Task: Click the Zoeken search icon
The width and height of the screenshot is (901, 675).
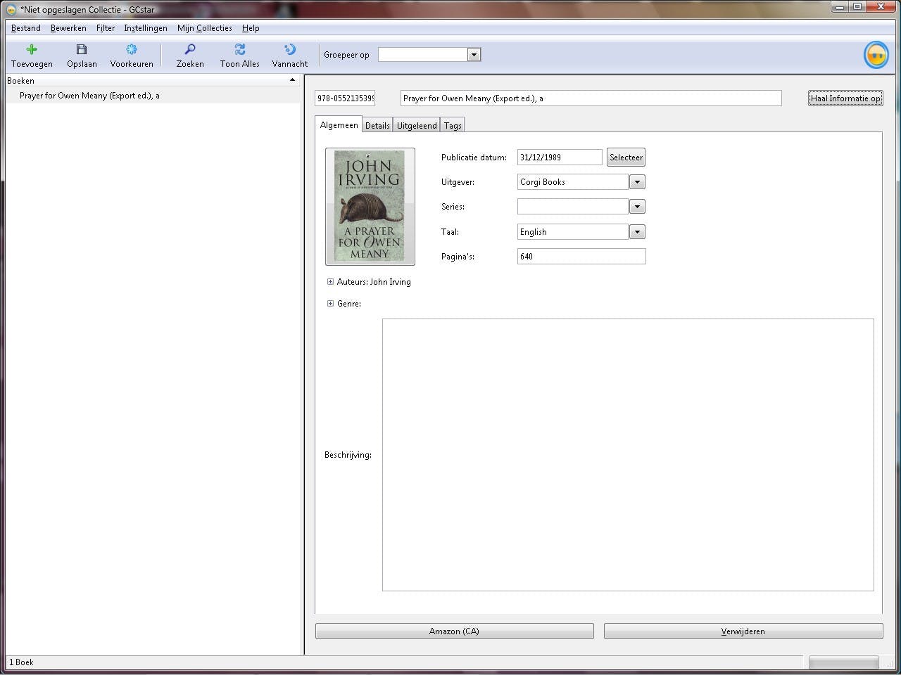Action: click(190, 49)
